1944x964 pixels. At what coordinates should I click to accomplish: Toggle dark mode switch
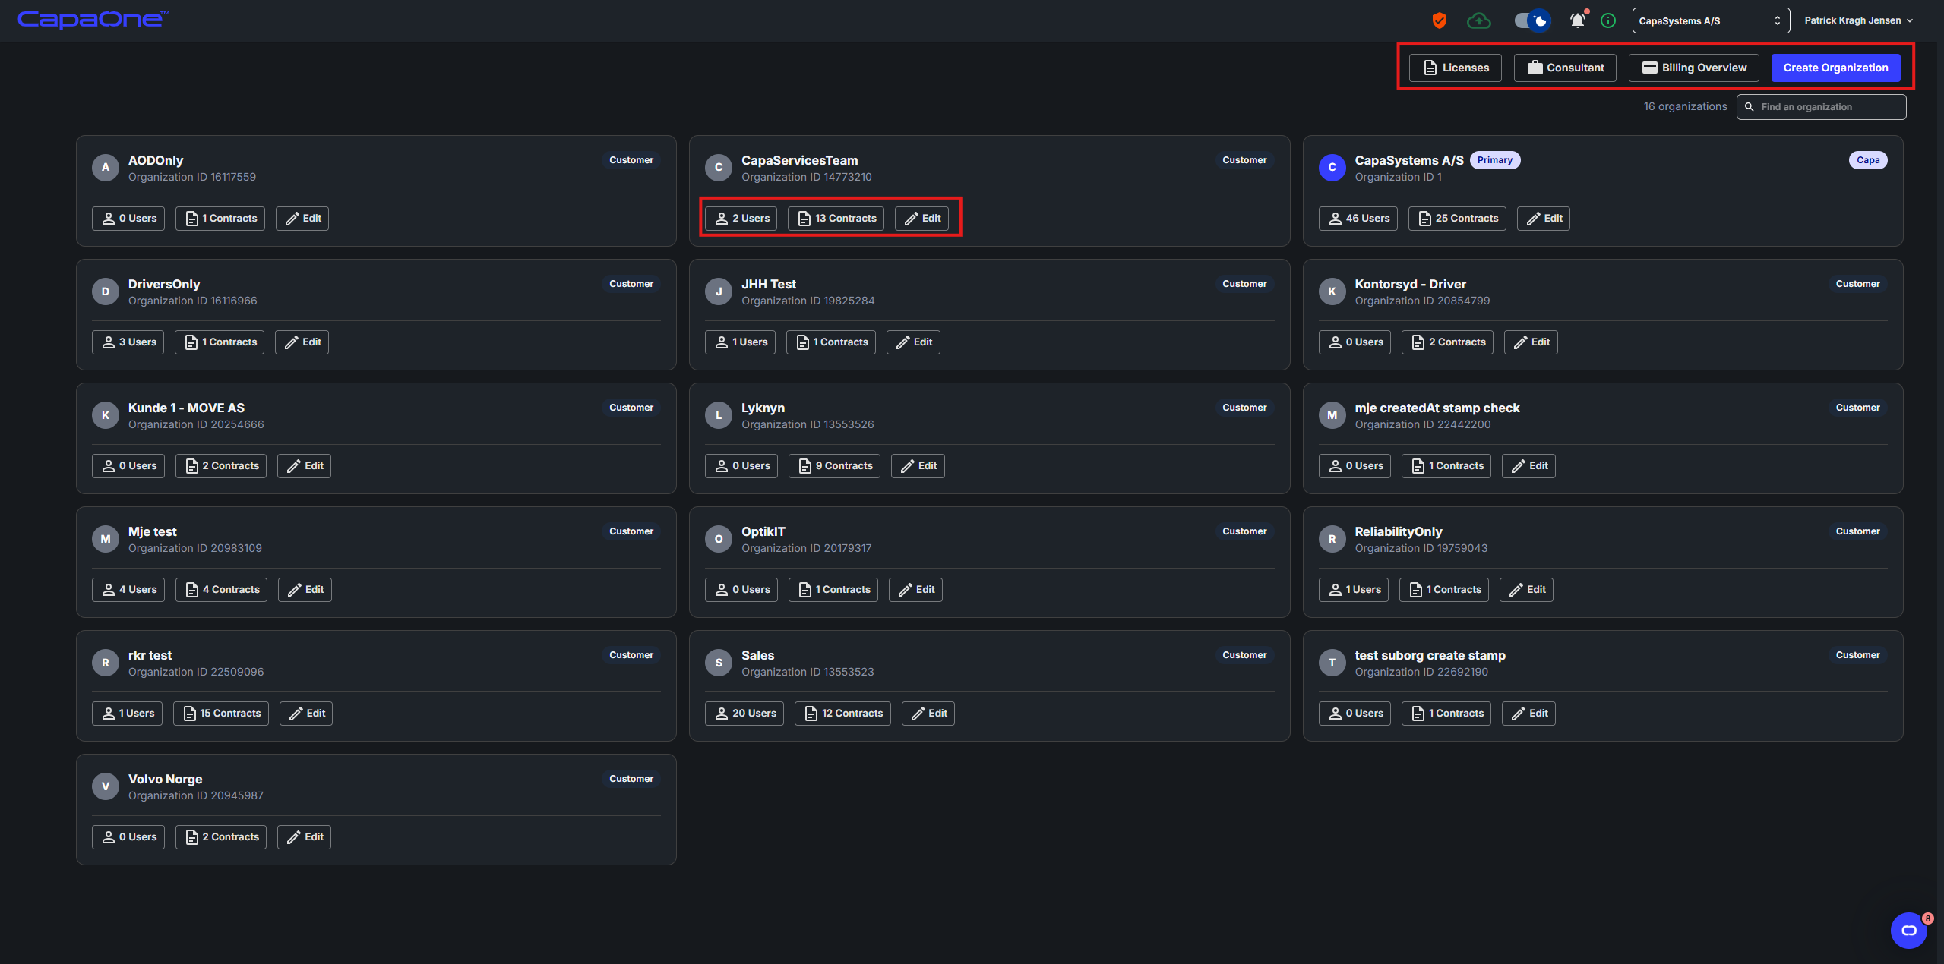[x=1531, y=20]
